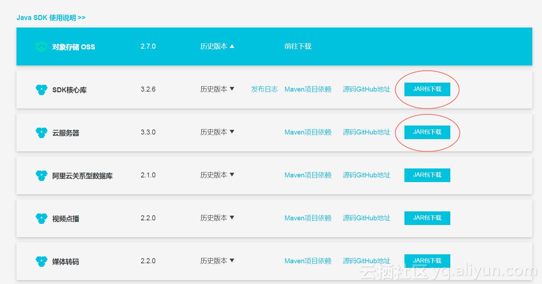Click the cloud icon beside 对象存储 OSS
Screen dimensions: 542x284
(x=41, y=46)
